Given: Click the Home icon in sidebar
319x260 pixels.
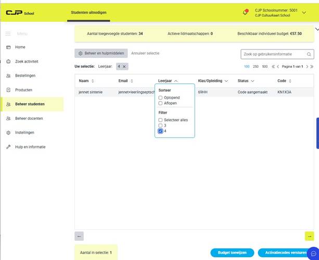Looking at the screenshot, I should tap(8, 47).
